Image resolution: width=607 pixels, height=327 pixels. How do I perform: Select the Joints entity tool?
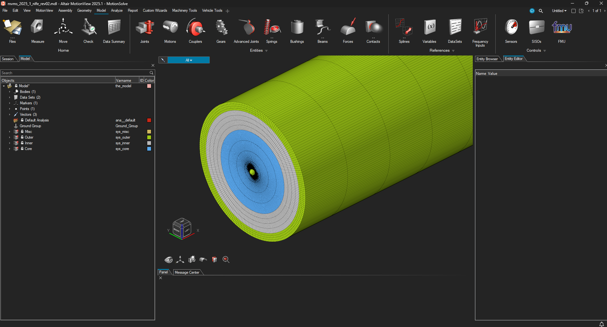[145, 31]
